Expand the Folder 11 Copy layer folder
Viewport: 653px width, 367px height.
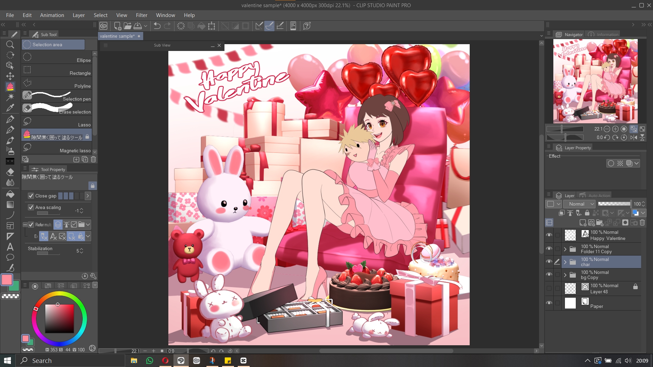click(x=565, y=249)
